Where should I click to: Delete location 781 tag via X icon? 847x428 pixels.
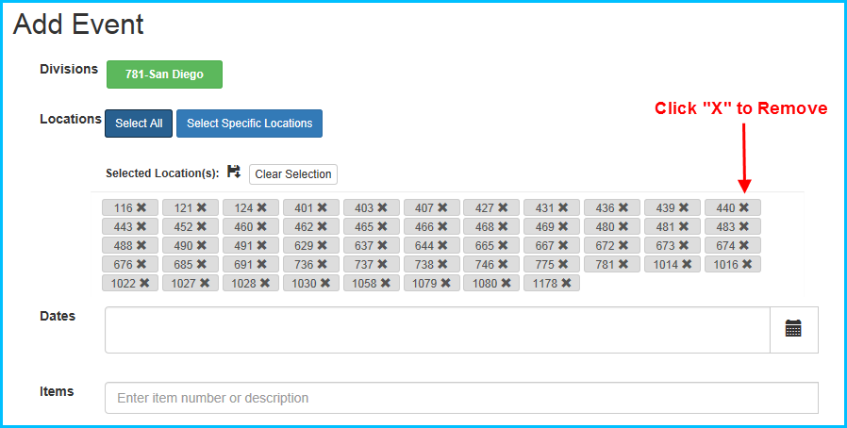coord(623,264)
